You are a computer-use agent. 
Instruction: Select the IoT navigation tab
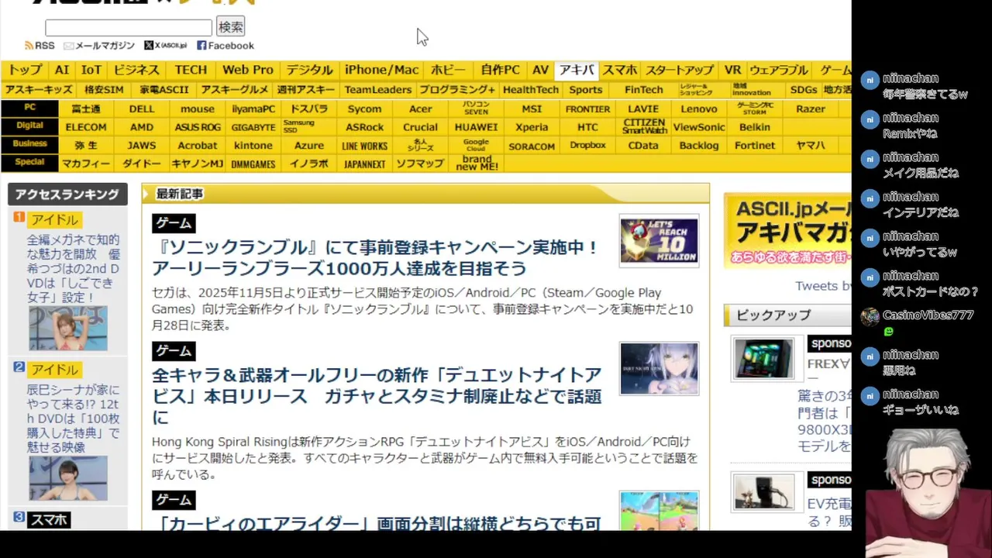(91, 70)
